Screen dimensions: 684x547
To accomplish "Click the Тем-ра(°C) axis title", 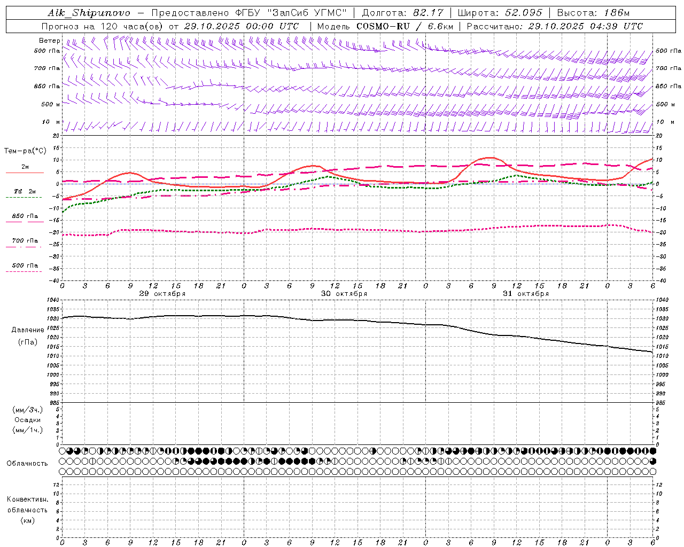I will (x=25, y=151).
